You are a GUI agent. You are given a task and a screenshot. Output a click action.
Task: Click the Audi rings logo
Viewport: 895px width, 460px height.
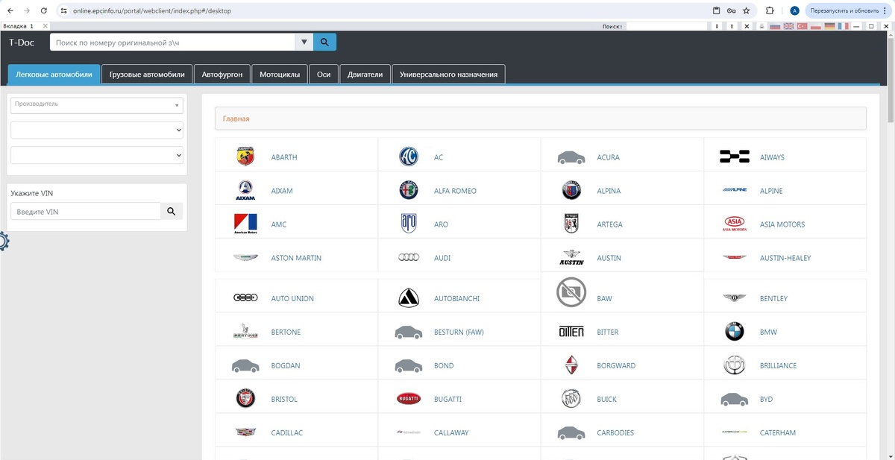409,258
